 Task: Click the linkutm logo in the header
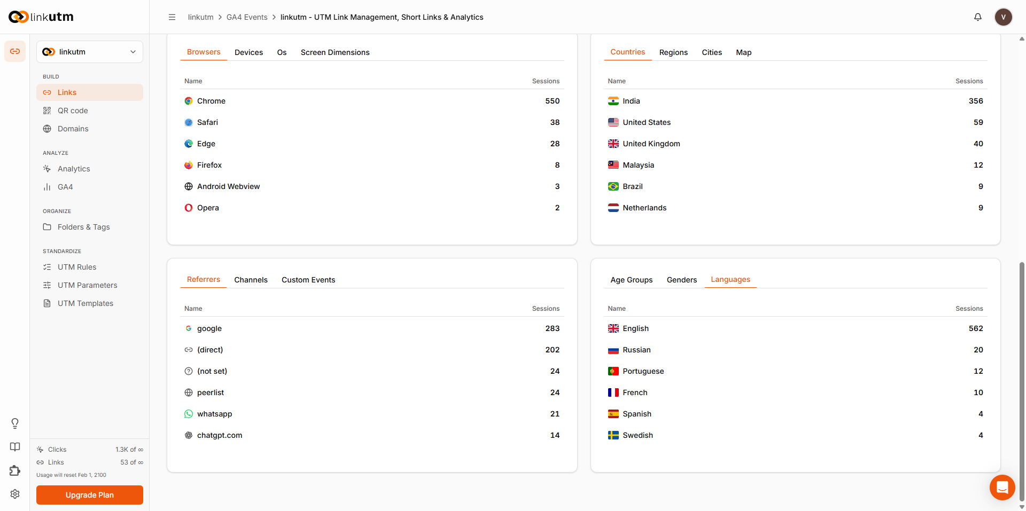(41, 17)
